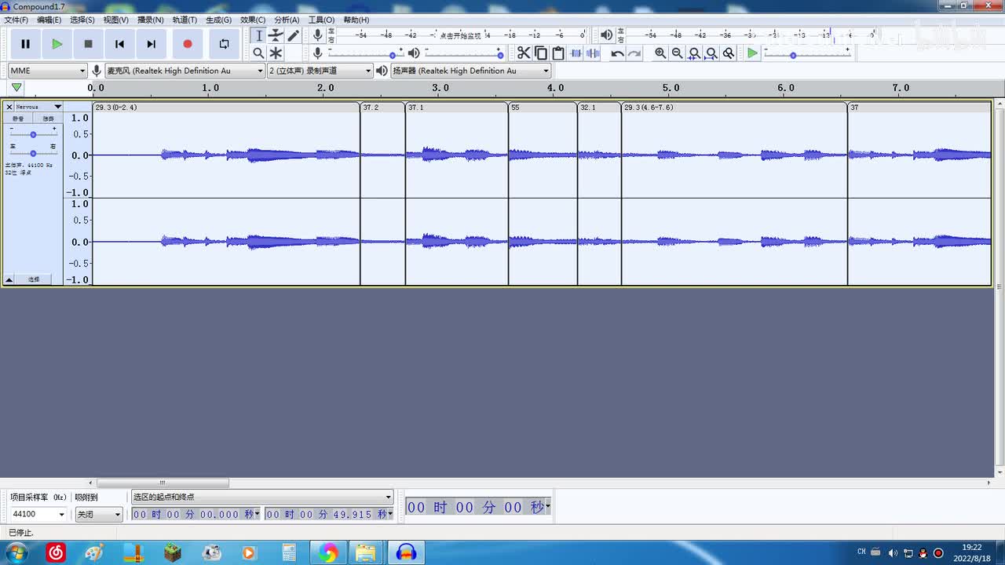The width and height of the screenshot is (1005, 565).
Task: Adjust the Nervous track gain slider
Action: [x=33, y=134]
